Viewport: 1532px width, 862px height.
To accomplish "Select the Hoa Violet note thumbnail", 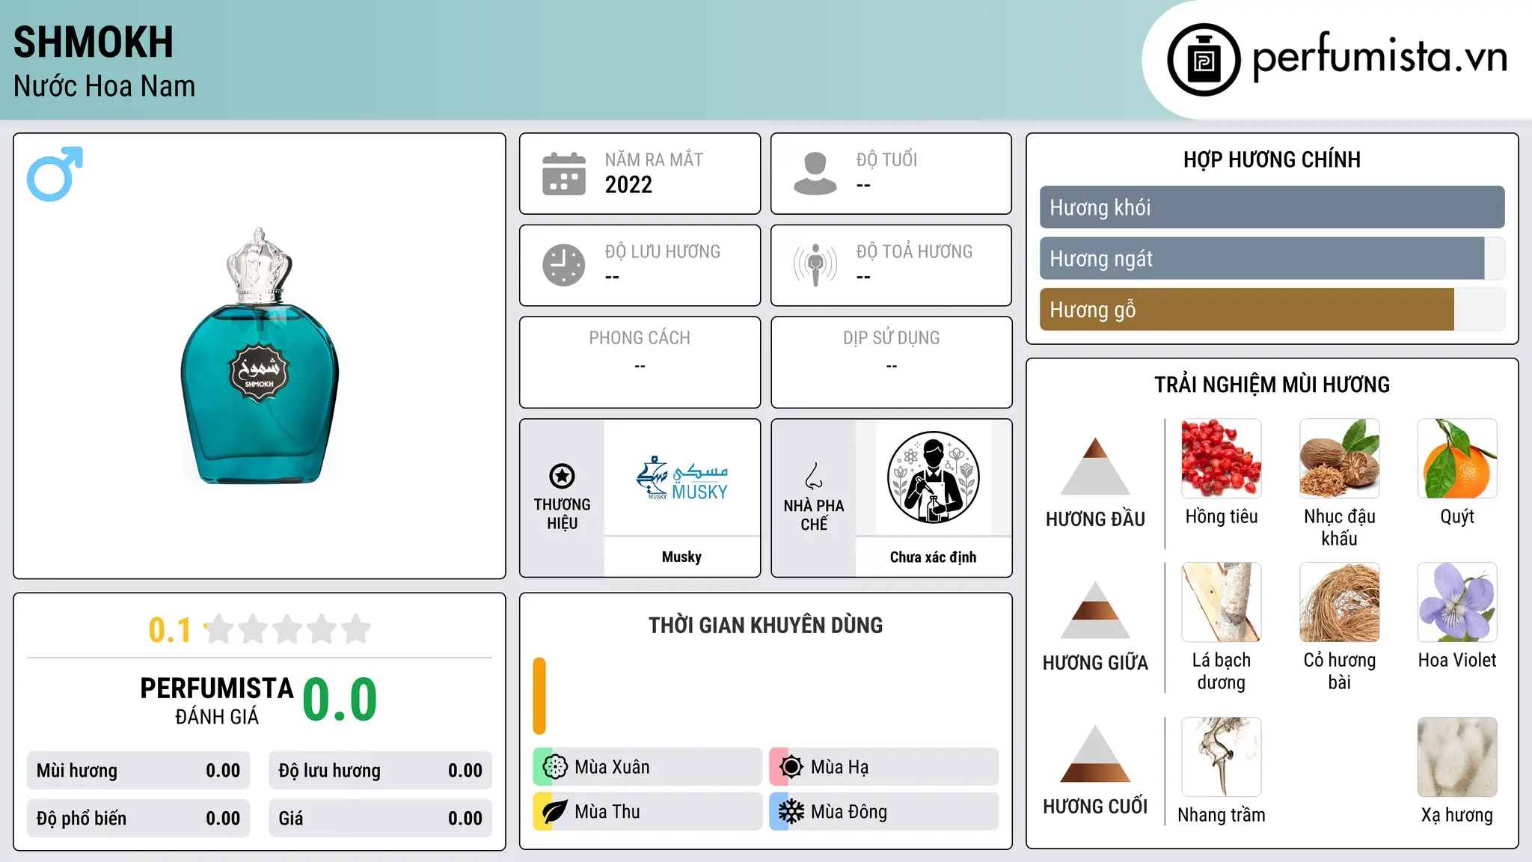I will pyautogui.click(x=1457, y=602).
